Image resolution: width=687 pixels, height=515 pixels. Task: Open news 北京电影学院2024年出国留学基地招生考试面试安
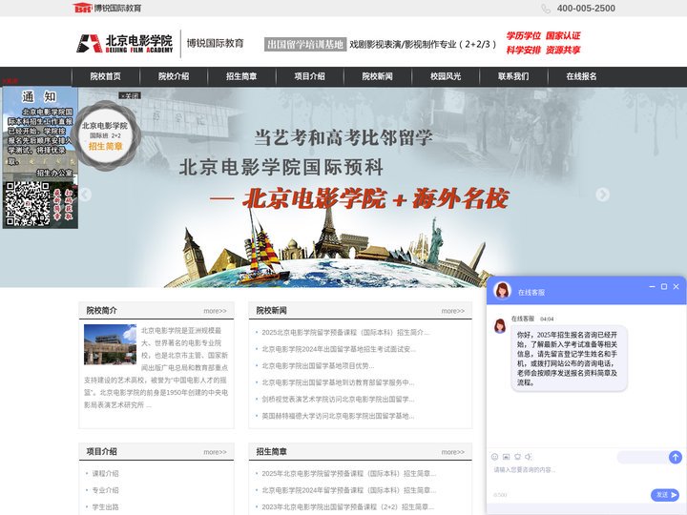coord(339,349)
